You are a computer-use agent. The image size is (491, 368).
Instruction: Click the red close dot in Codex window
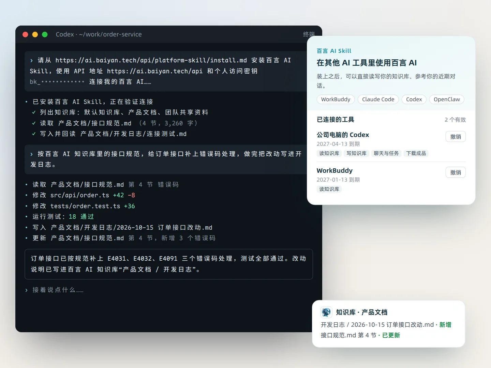25,34
